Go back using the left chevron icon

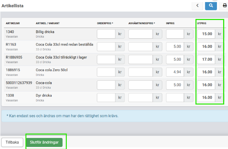pyautogui.click(x=197, y=6)
